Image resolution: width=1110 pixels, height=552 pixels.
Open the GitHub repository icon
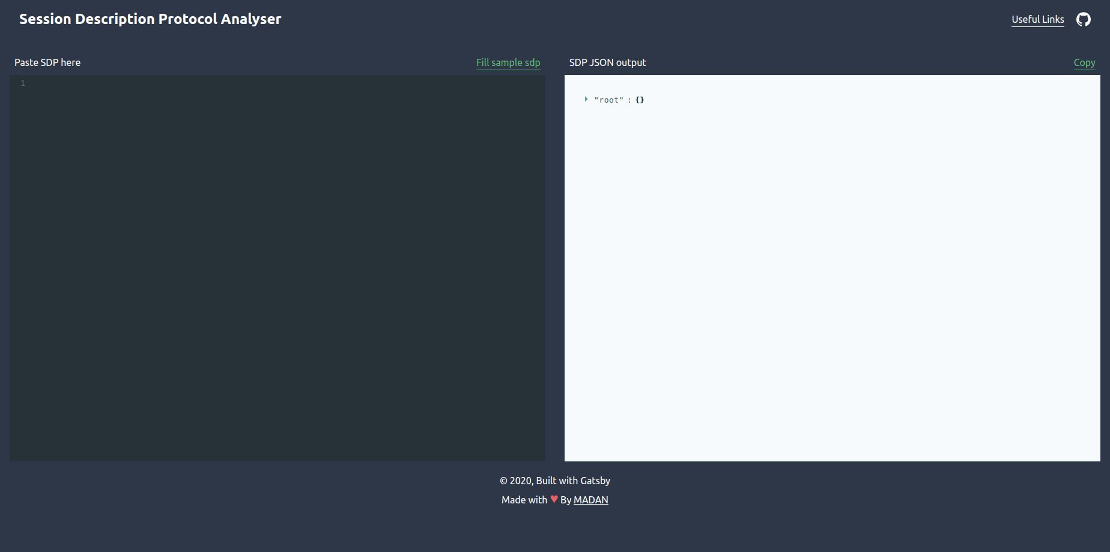pos(1083,19)
